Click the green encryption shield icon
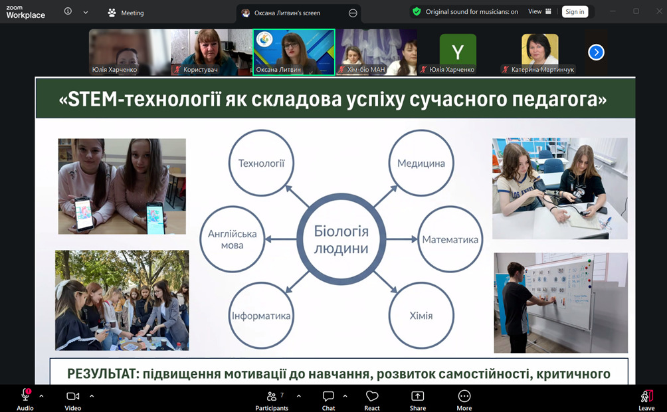The height and width of the screenshot is (412, 667). [417, 12]
